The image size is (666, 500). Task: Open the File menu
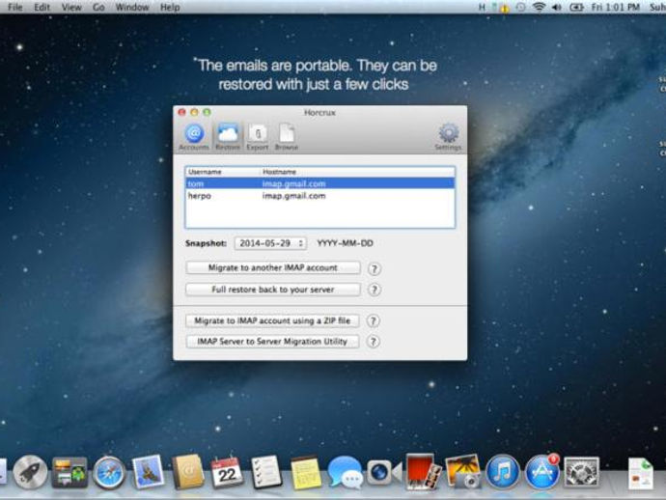point(15,7)
